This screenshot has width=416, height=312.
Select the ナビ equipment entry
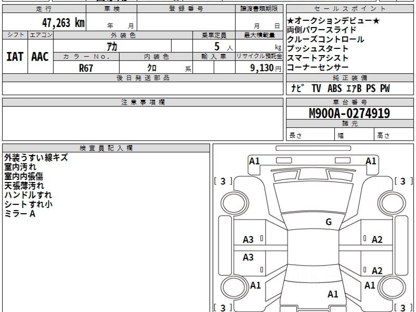tap(298, 89)
